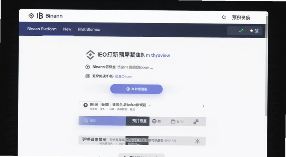Click the circular icon before Binann row
This screenshot has width=286, height=157.
88,67
